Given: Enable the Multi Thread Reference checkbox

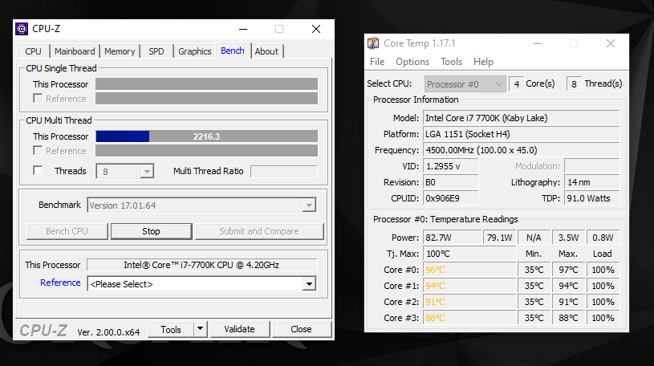Looking at the screenshot, I should pos(38,150).
